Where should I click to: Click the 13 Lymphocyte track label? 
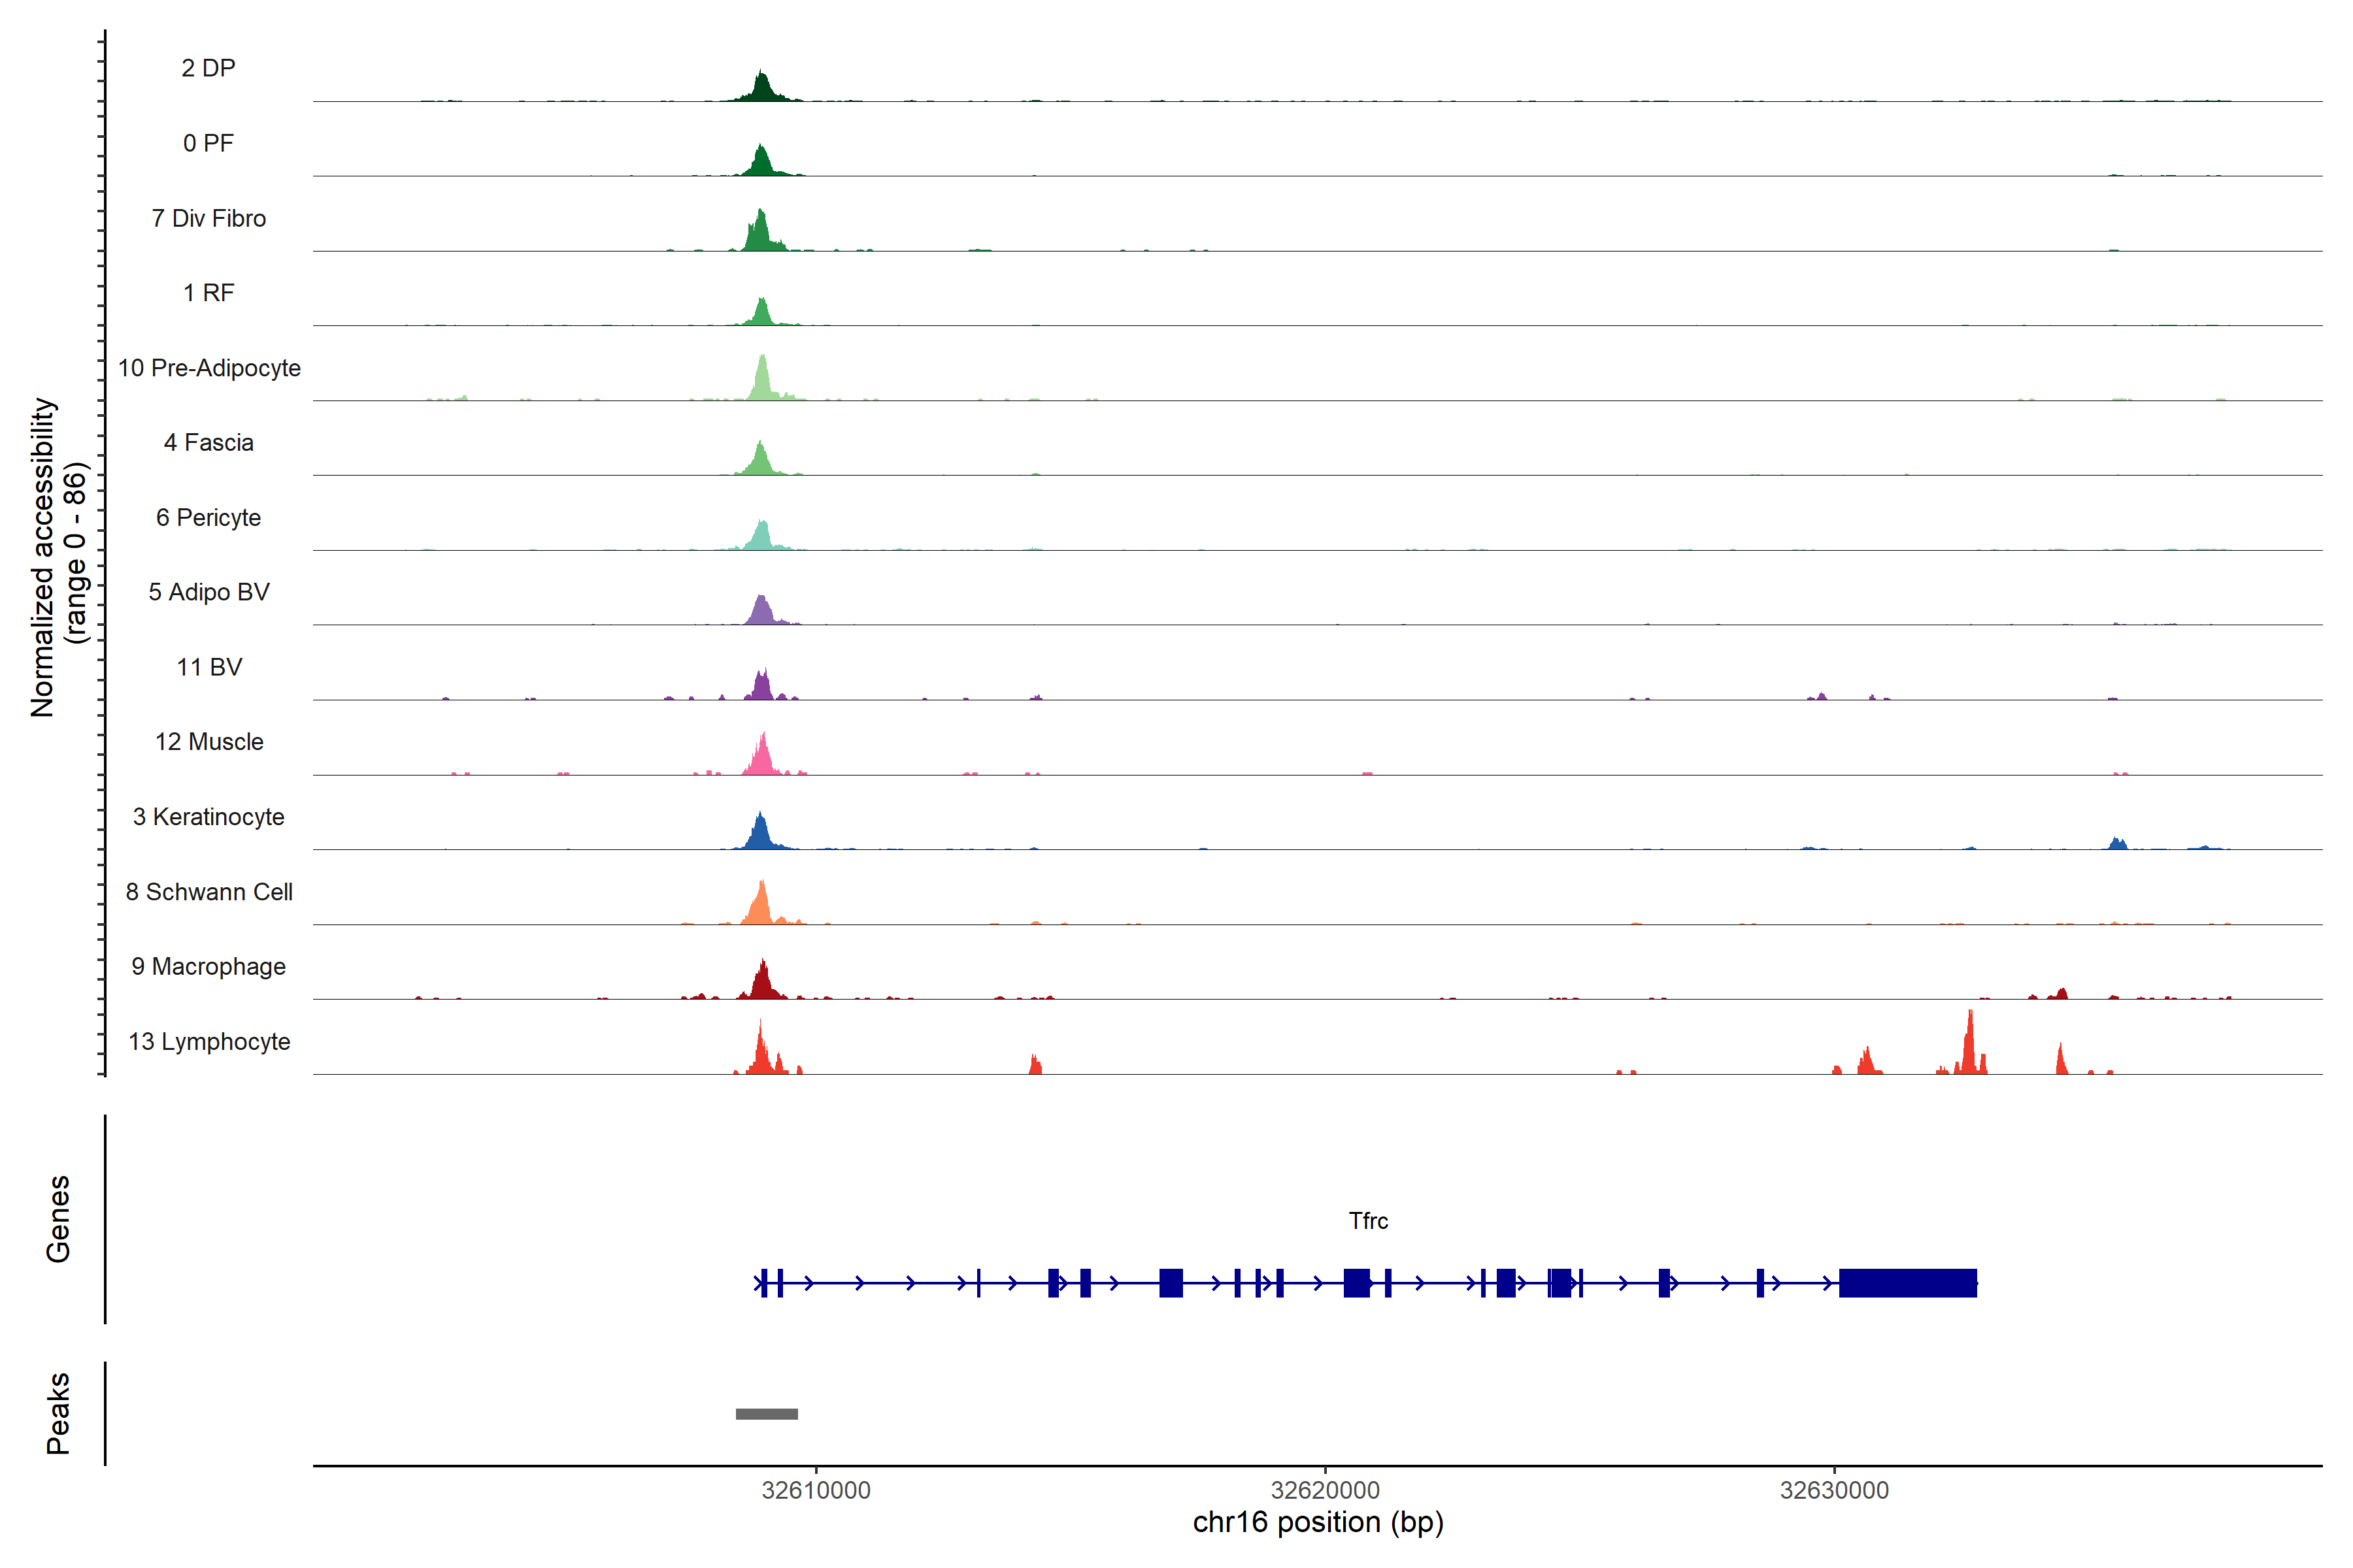[x=209, y=1041]
